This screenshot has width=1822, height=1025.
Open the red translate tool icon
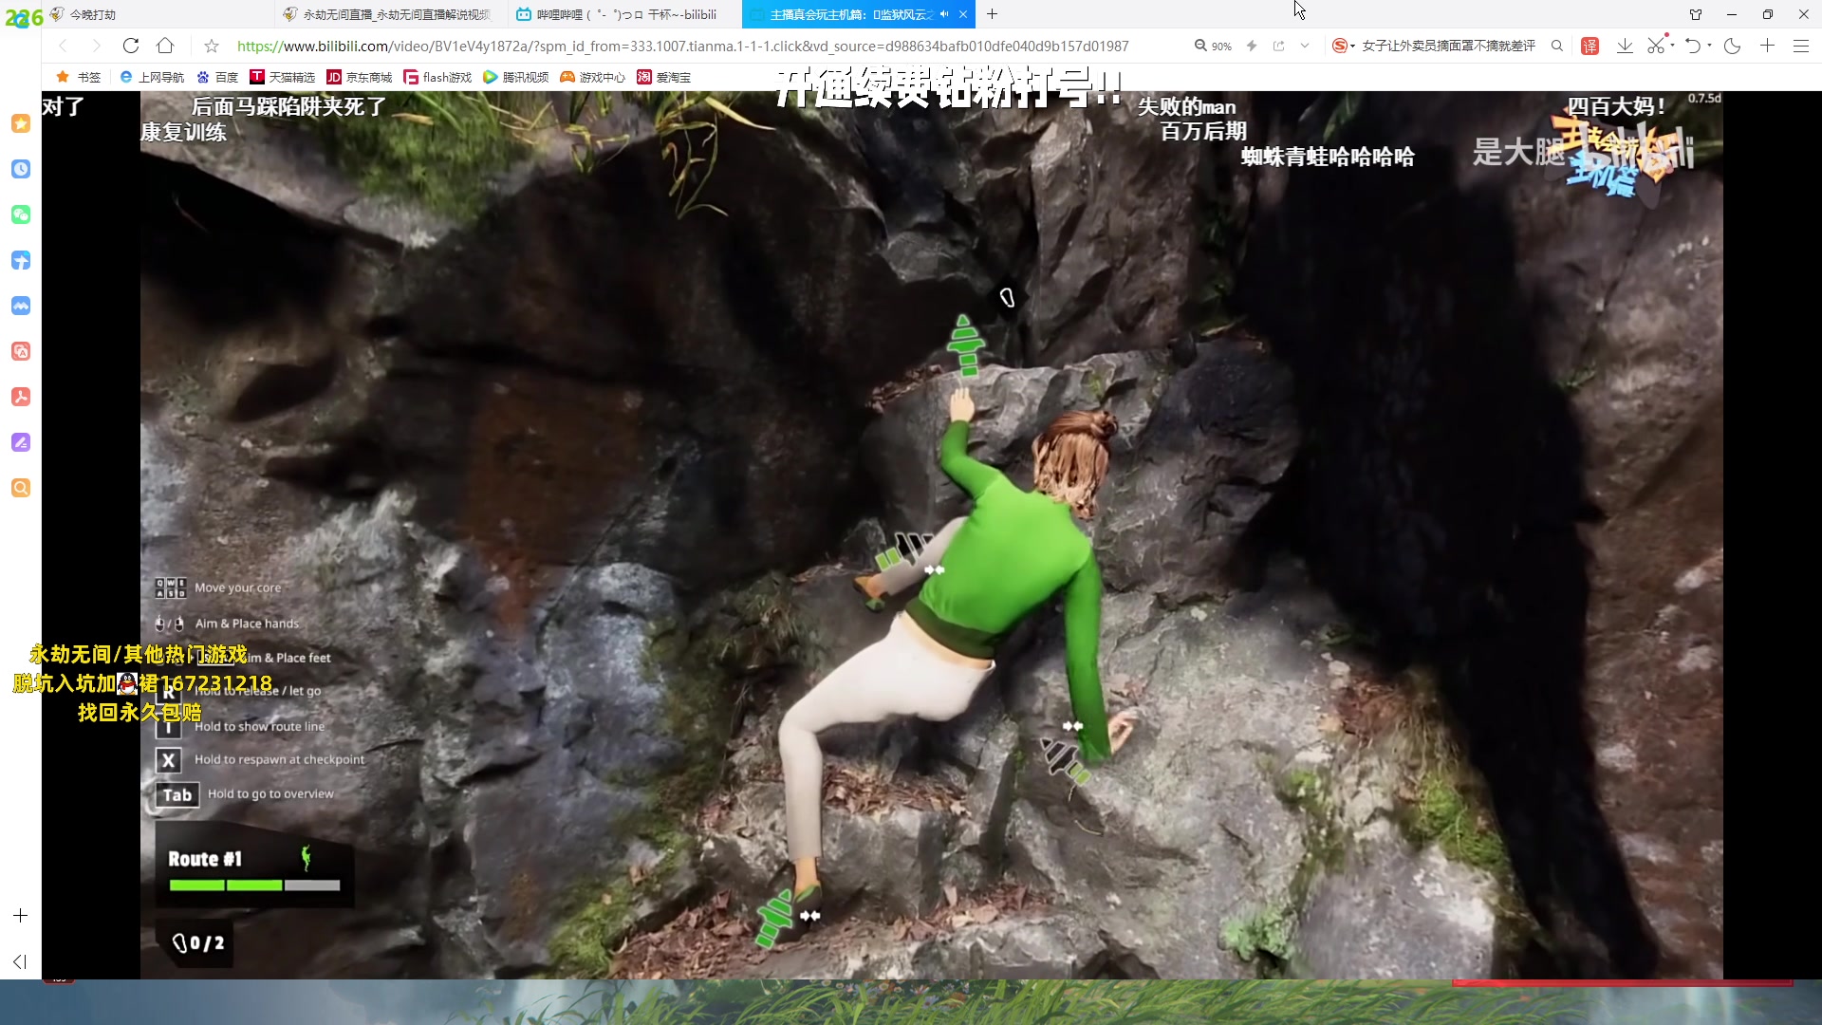[1590, 46]
